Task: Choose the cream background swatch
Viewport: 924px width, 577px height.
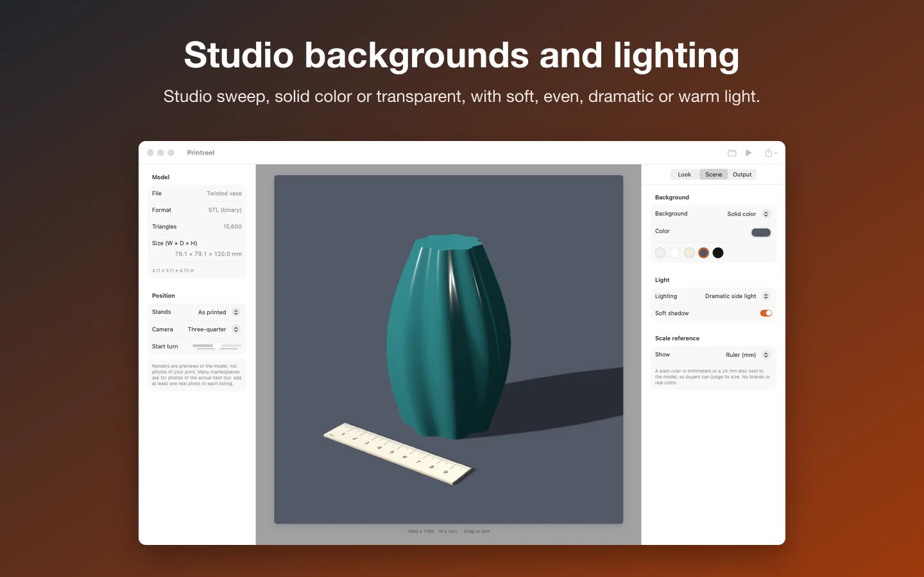Action: pyautogui.click(x=689, y=253)
